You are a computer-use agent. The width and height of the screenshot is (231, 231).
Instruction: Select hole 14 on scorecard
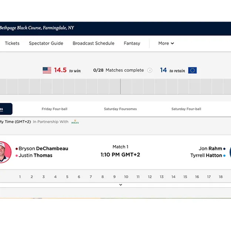173,177
